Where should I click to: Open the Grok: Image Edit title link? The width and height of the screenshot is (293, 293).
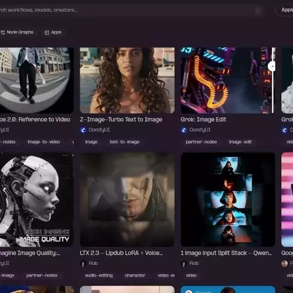(203, 120)
